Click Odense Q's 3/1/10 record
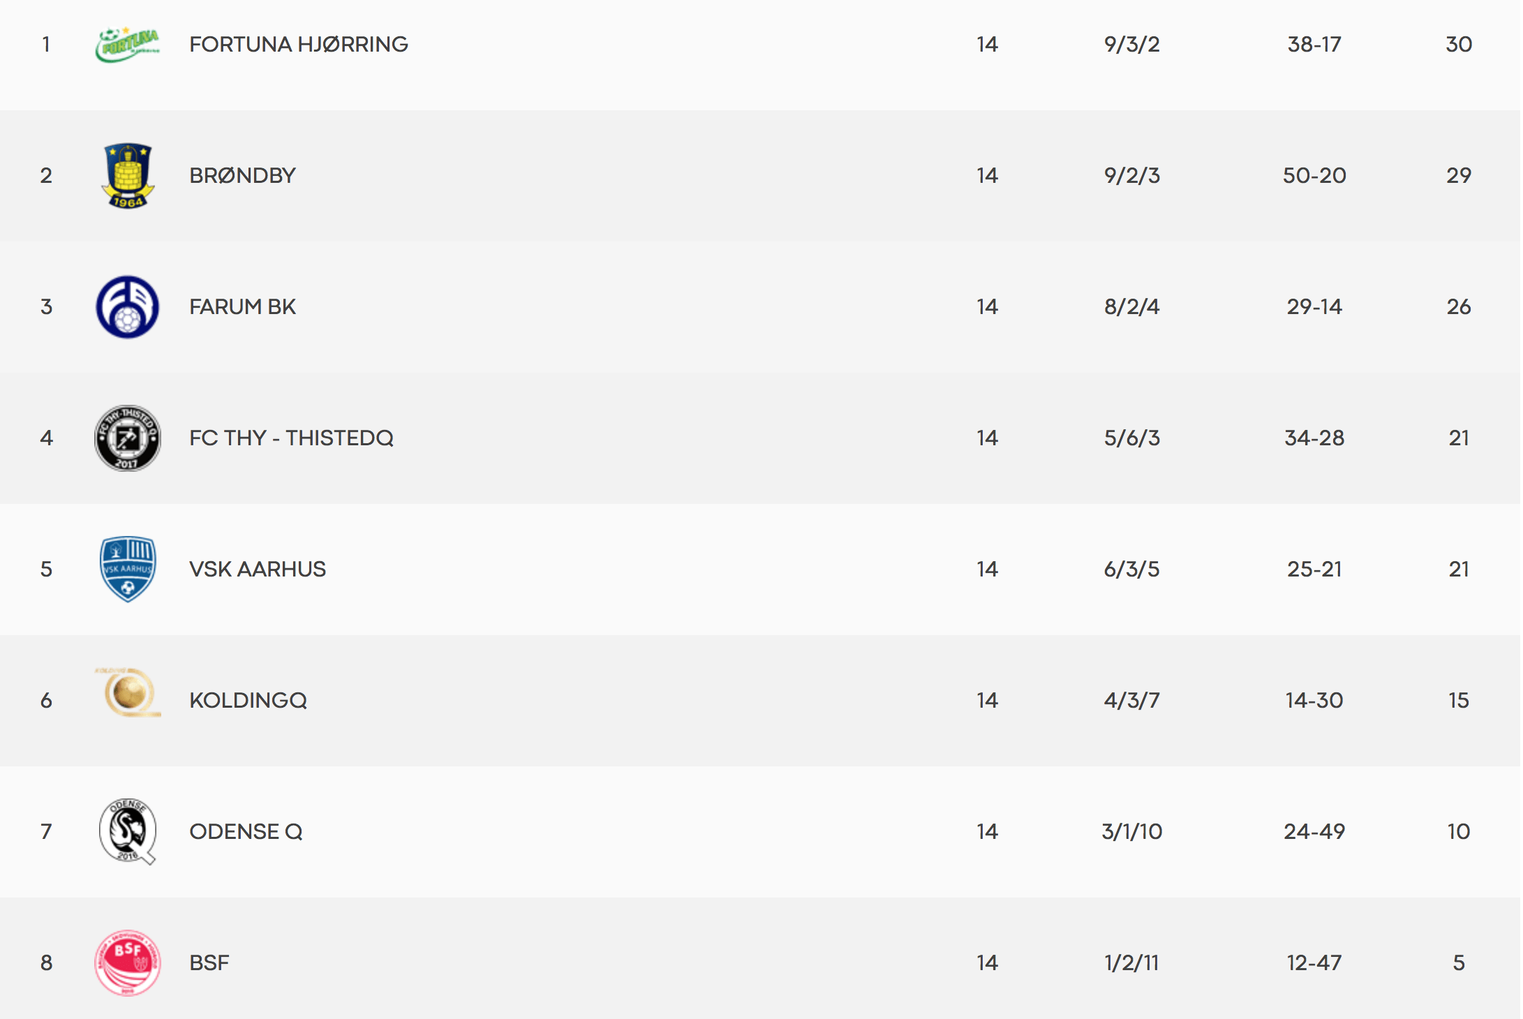This screenshot has width=1523, height=1019. 1132,832
